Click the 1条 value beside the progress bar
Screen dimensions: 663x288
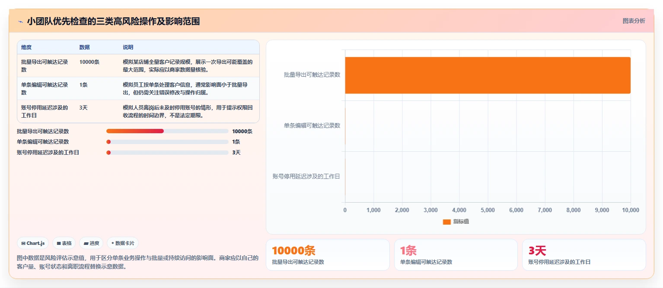tap(236, 142)
